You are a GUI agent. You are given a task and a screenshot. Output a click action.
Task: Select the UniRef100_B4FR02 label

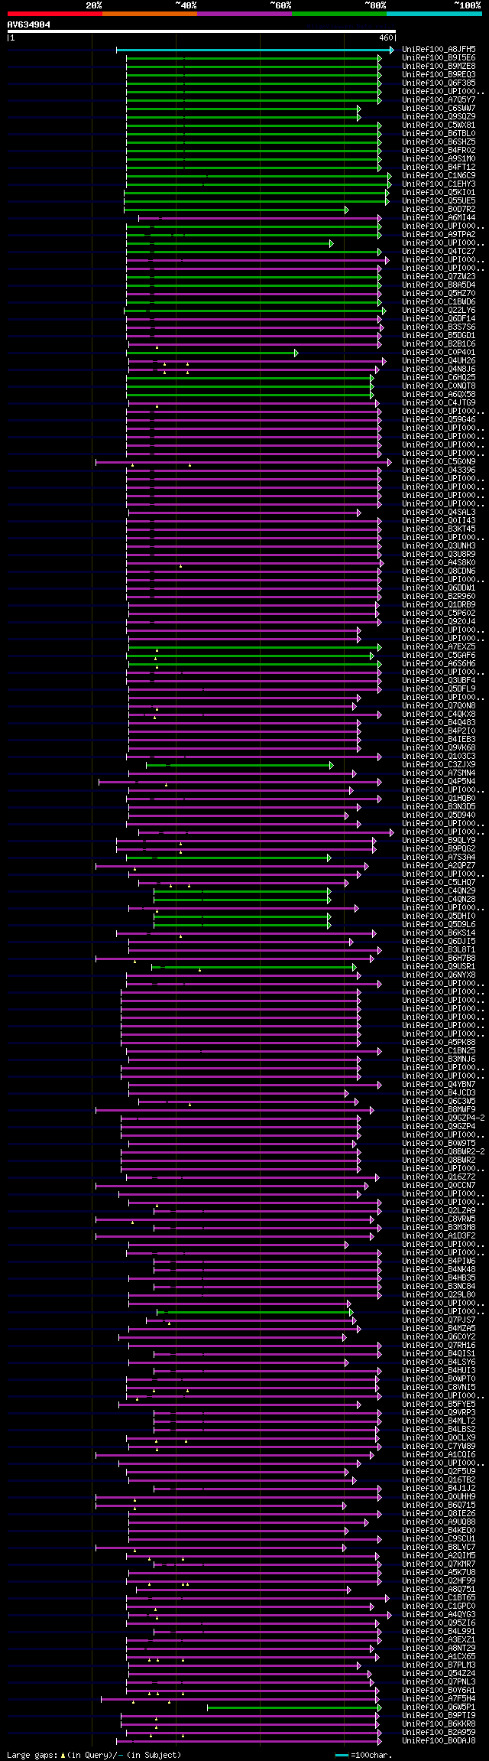point(439,151)
